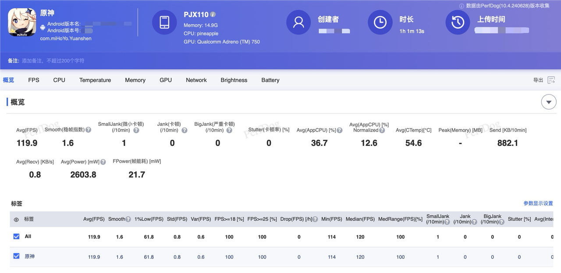Switch to the Memory tab

pos(135,80)
